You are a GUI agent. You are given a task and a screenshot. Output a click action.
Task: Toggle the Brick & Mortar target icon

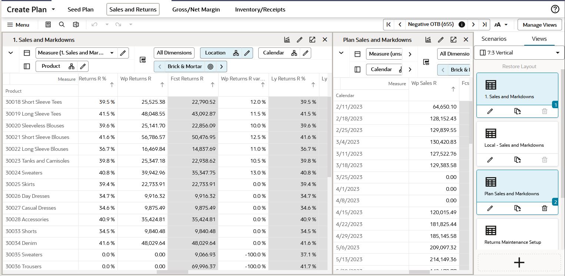pyautogui.click(x=210, y=67)
